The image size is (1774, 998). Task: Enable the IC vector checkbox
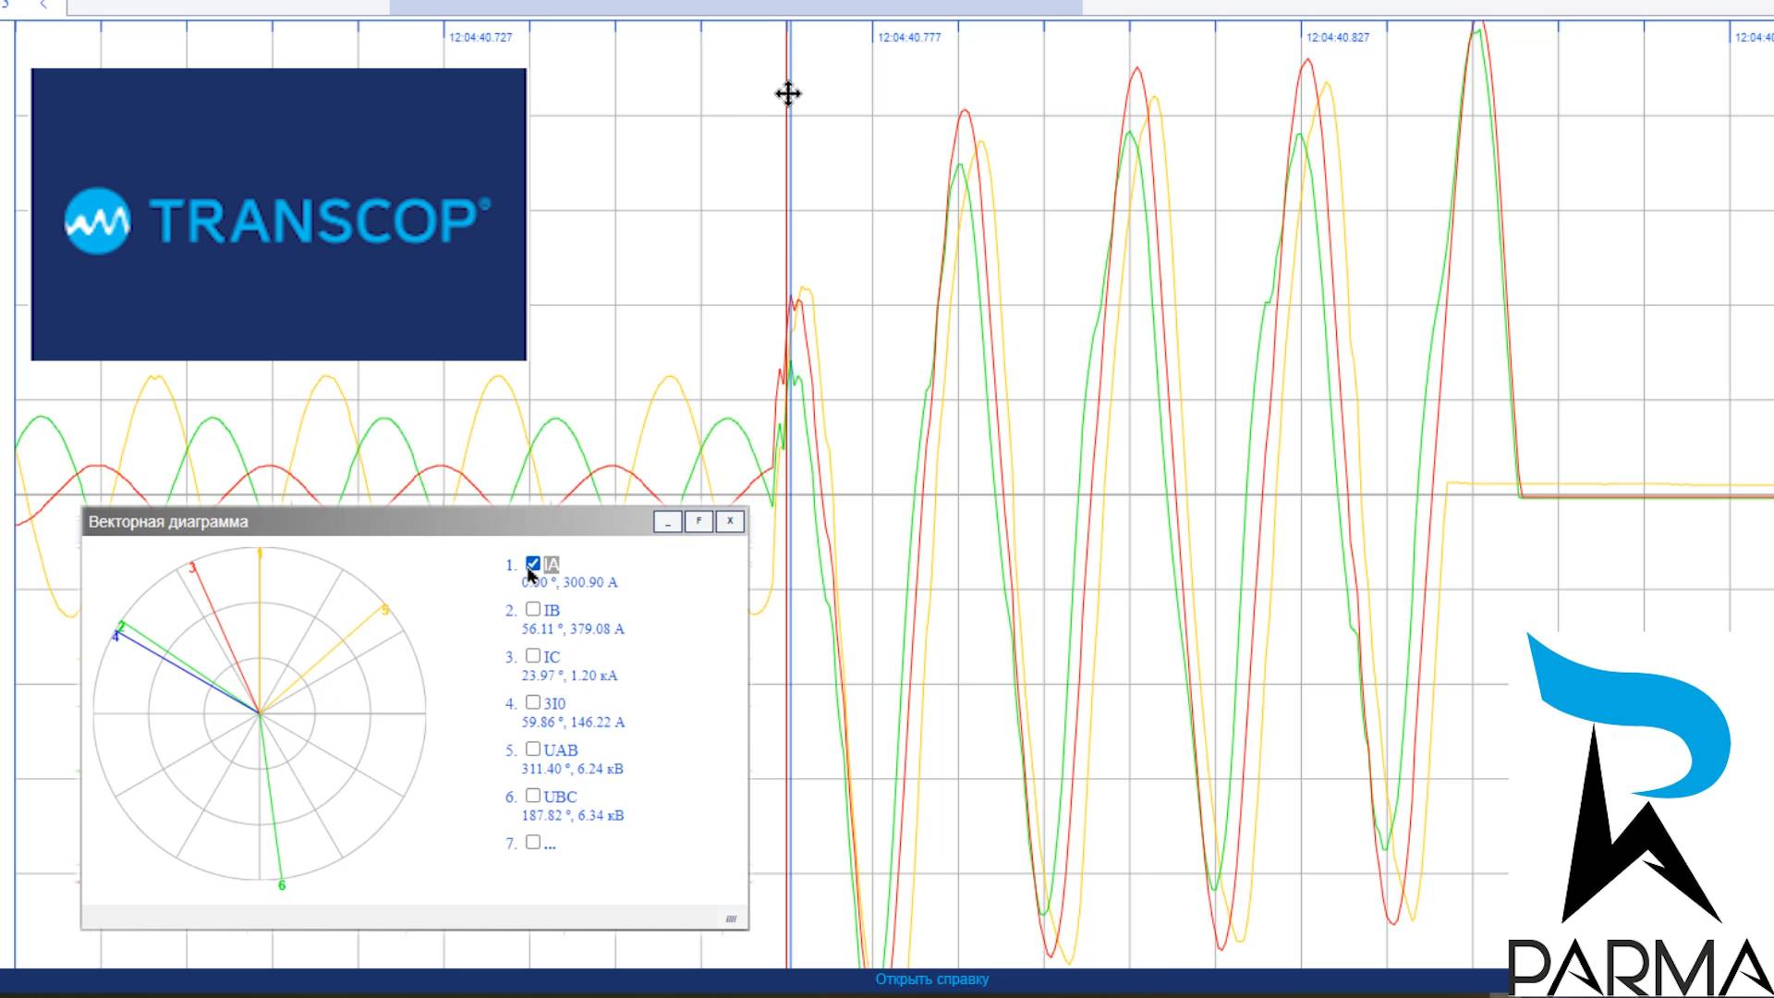point(533,655)
